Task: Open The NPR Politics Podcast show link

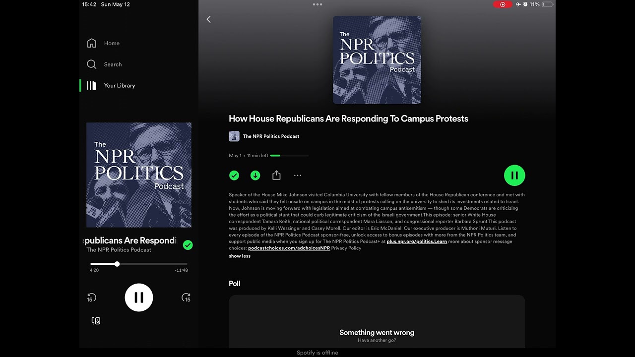Action: 271,136
